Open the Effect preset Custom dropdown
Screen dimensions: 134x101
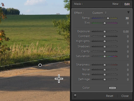point(99,13)
